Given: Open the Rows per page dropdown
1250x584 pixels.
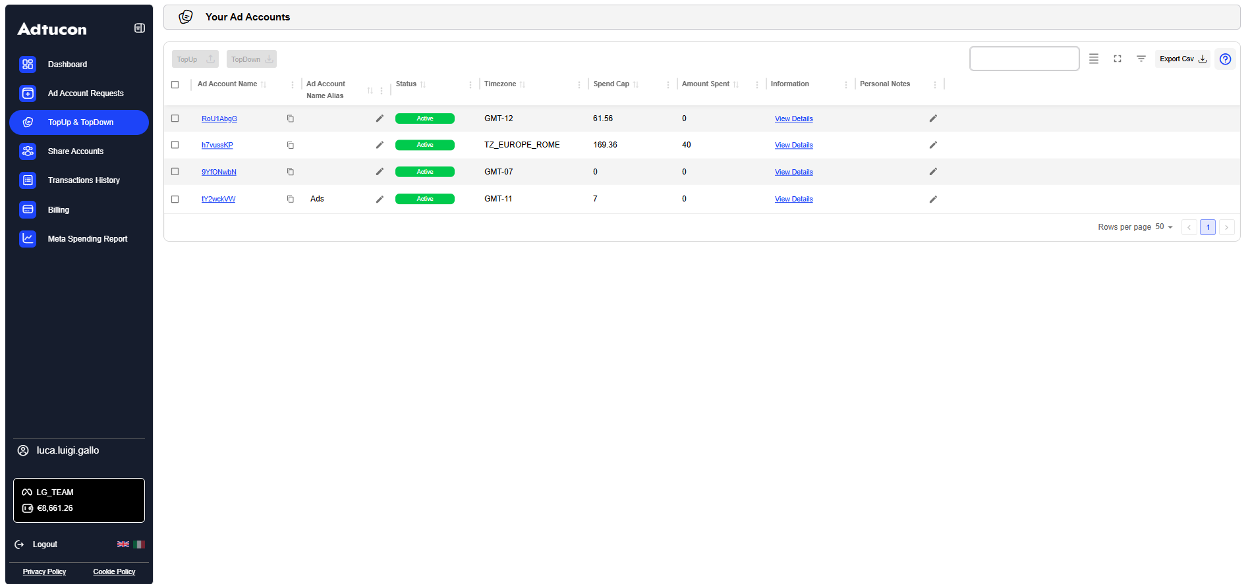Looking at the screenshot, I should pos(1164,227).
